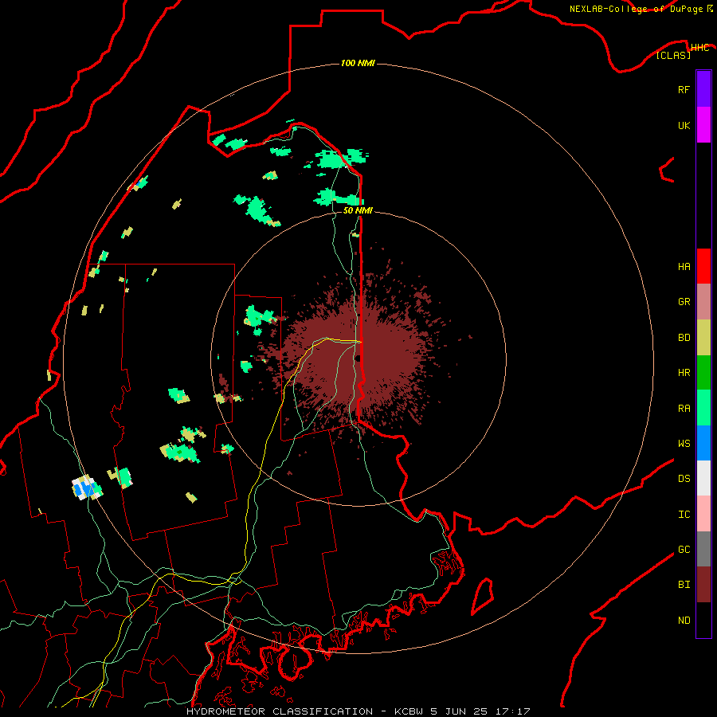
Task: Click the IC legend label
Action: pos(684,514)
